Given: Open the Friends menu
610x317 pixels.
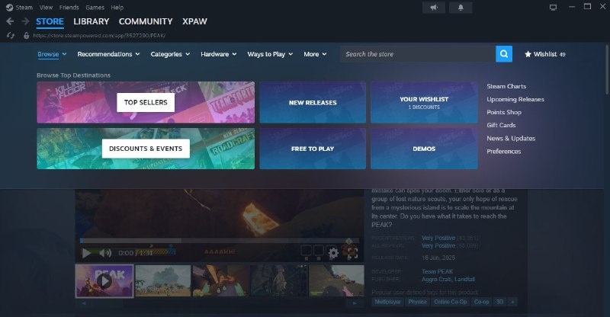Looking at the screenshot, I should coord(69,8).
